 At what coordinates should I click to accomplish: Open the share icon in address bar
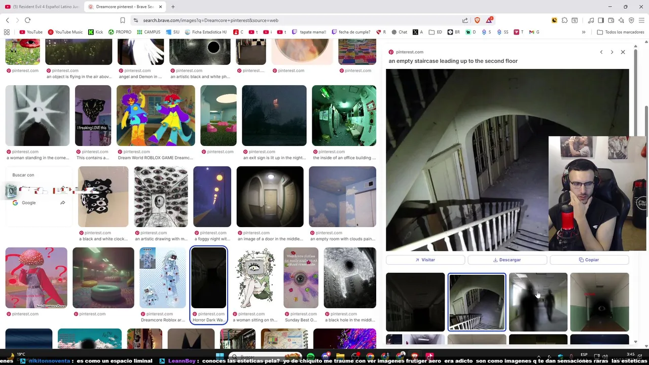(465, 20)
